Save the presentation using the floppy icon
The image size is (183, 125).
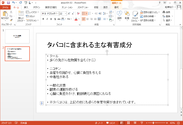pyautogui.click(x=8, y=3)
